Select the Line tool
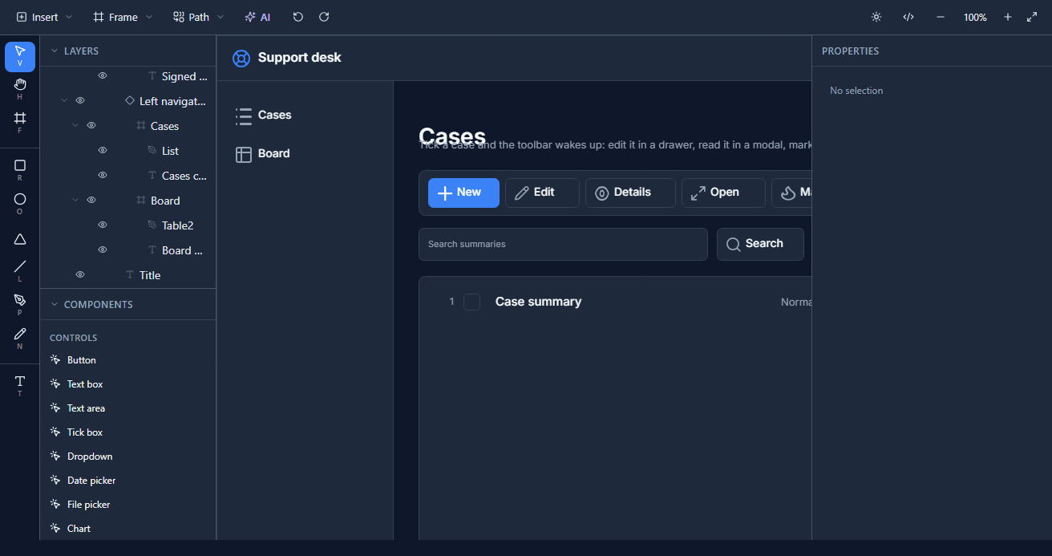Screen dimensions: 1052x556 (20, 270)
